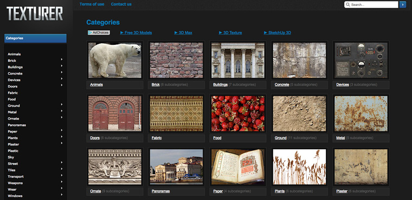The image size is (412, 200).
Task: Click the Devices caption link under thumbnail
Action: 343,85
